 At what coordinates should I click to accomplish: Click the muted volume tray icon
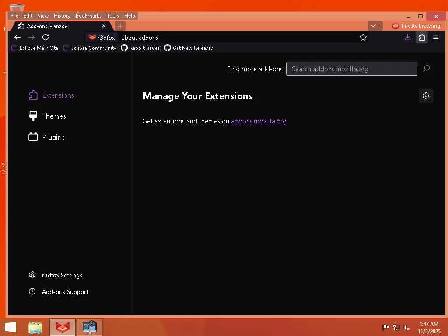[406, 327]
